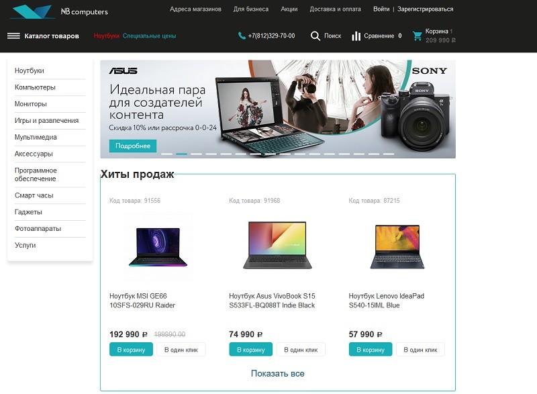Open the Войти login link

pyautogui.click(x=381, y=9)
